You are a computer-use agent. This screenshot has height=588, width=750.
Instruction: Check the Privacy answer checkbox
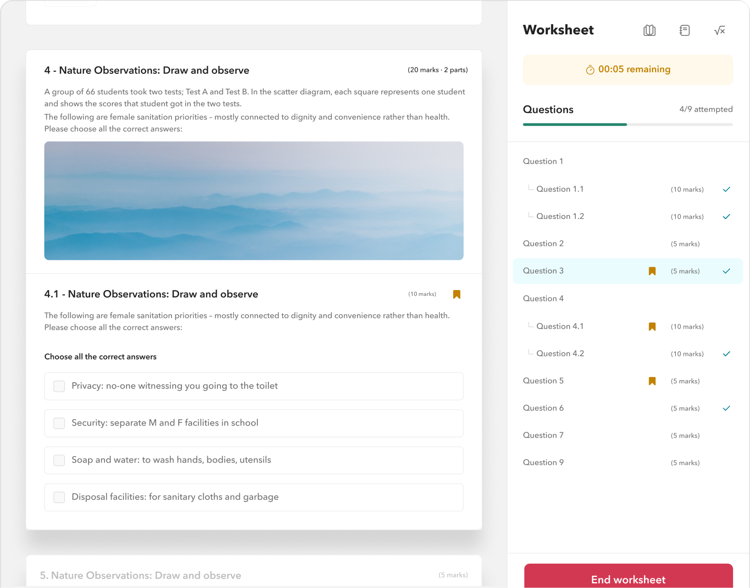click(x=59, y=387)
